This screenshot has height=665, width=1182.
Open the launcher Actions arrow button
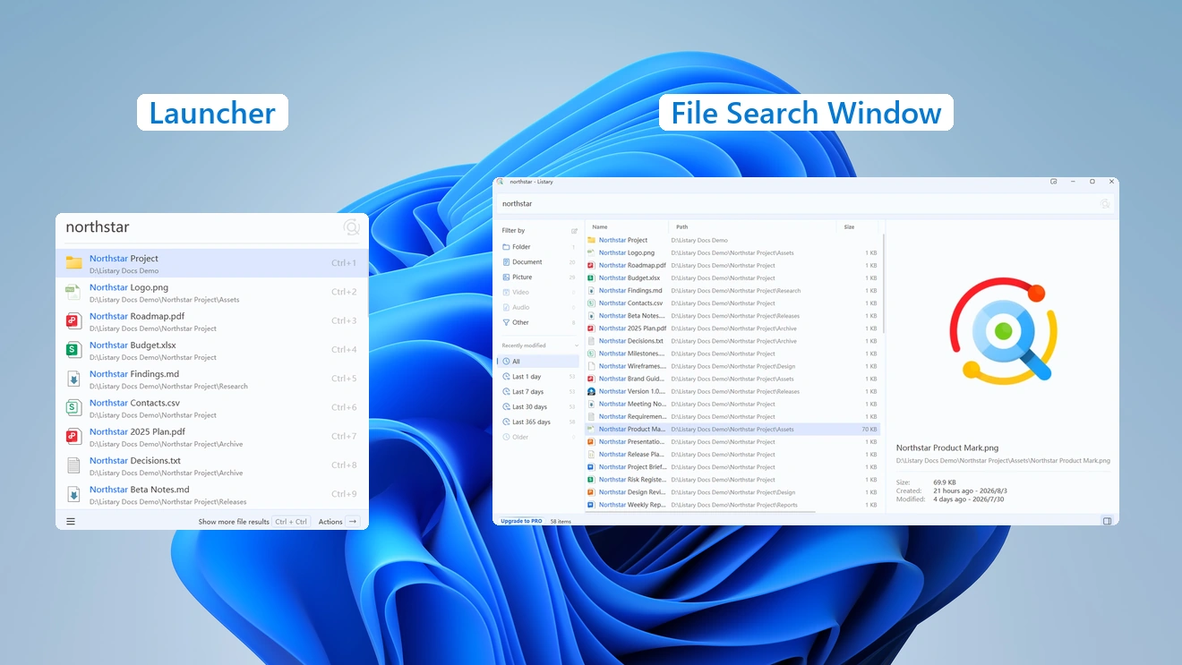(353, 522)
